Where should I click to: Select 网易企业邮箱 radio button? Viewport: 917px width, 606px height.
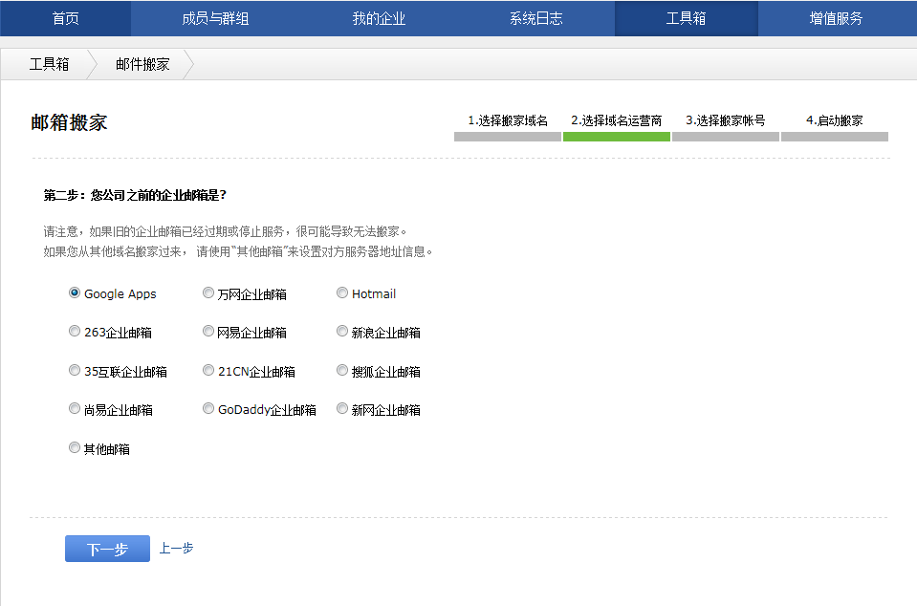pos(208,332)
